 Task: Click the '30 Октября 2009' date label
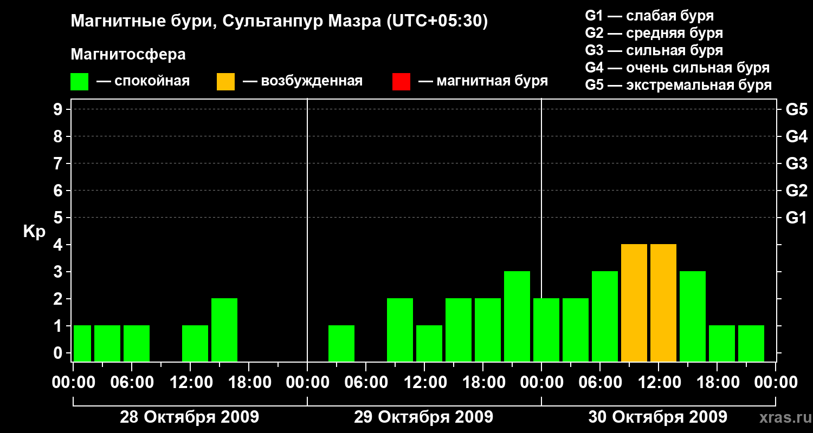point(657,417)
